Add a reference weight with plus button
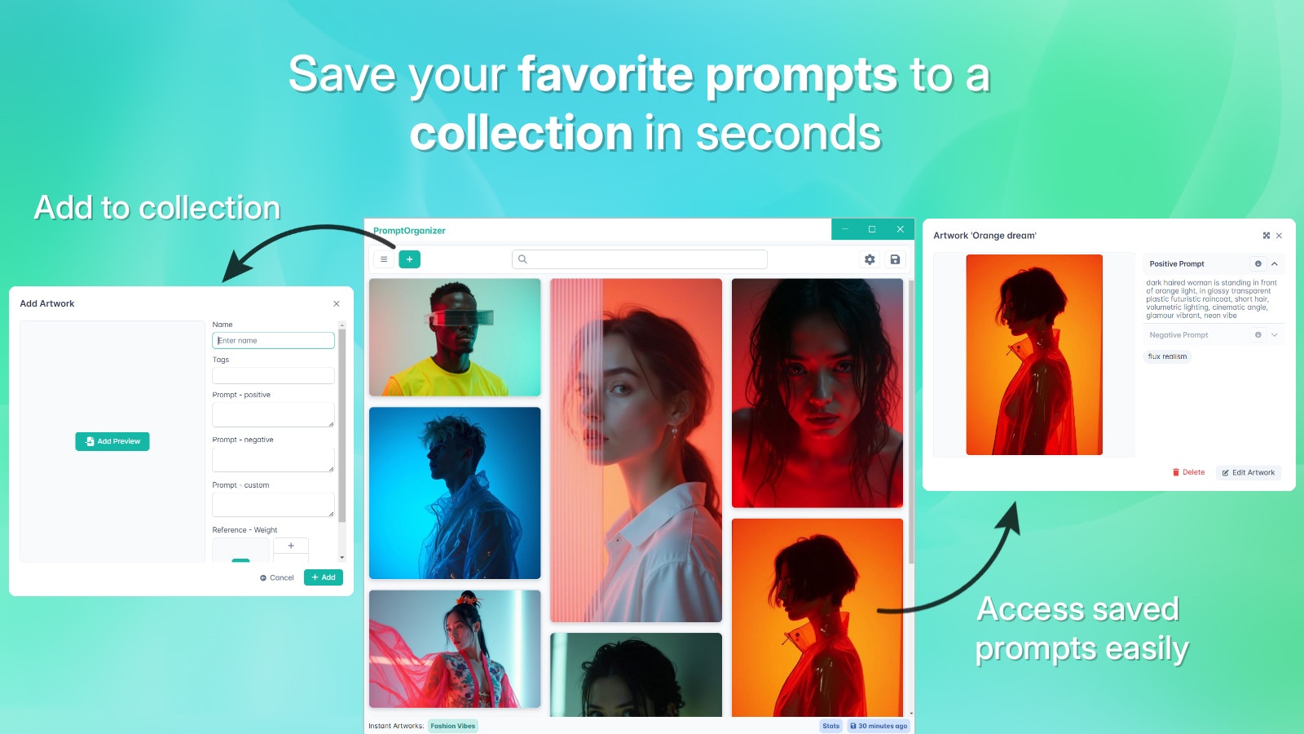 coord(291,546)
